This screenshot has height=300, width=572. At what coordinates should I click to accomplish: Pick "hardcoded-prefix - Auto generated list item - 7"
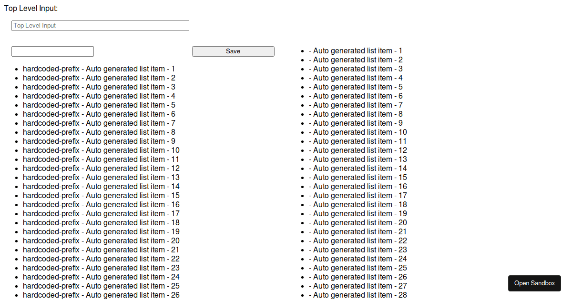99,123
